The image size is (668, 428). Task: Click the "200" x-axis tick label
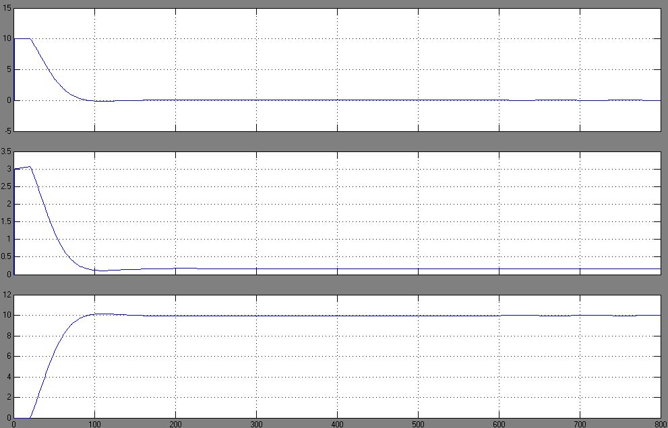click(175, 424)
